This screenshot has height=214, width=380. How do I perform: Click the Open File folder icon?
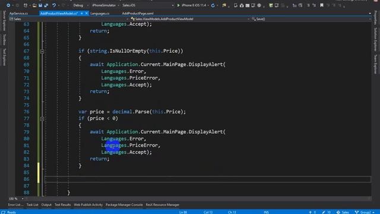34,5
